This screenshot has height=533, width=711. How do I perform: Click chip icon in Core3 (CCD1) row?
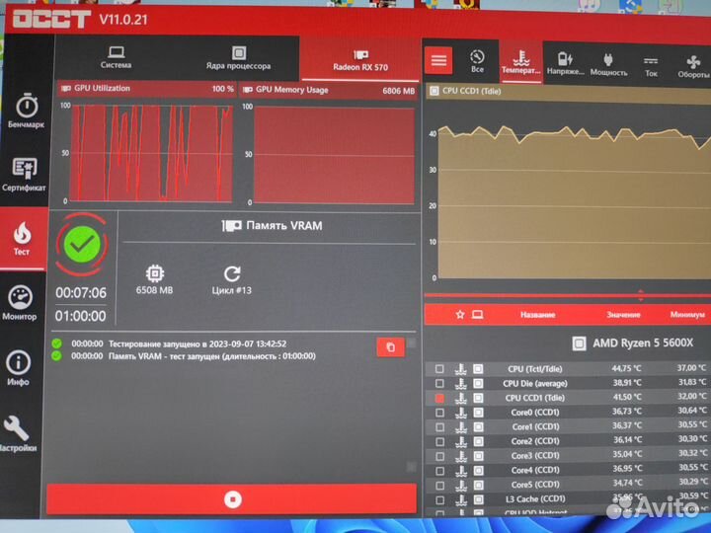pos(478,456)
